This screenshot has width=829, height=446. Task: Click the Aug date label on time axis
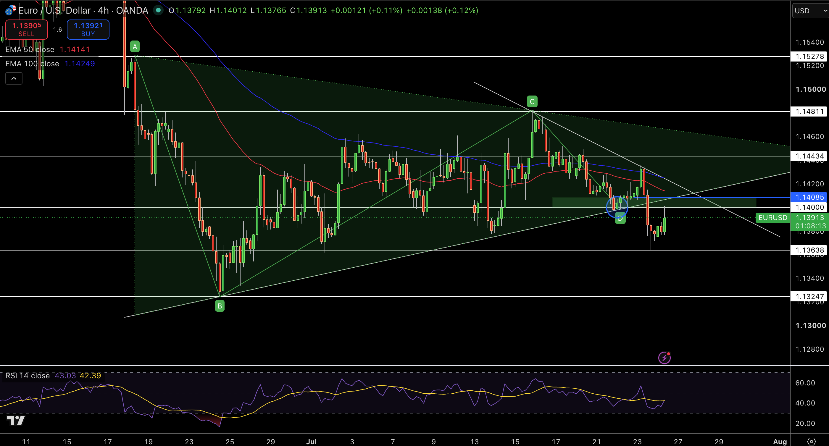tap(780, 442)
